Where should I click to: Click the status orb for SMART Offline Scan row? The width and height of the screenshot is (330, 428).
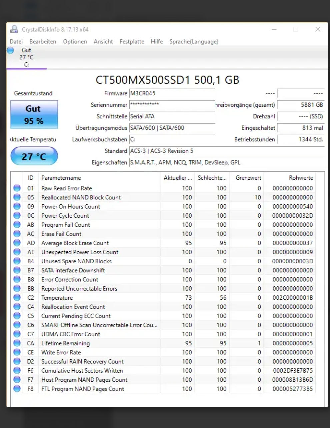click(17, 325)
